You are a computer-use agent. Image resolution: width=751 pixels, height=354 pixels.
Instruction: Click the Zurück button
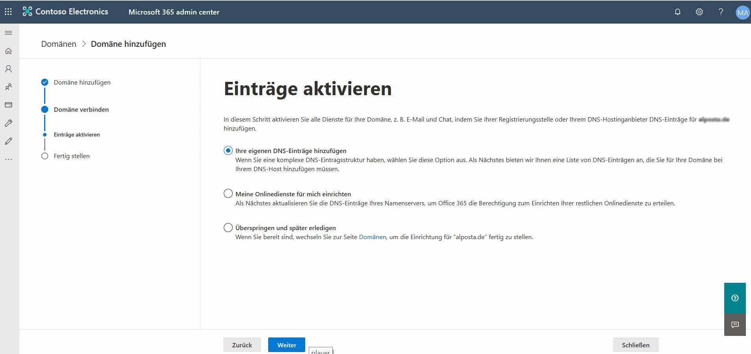point(242,345)
